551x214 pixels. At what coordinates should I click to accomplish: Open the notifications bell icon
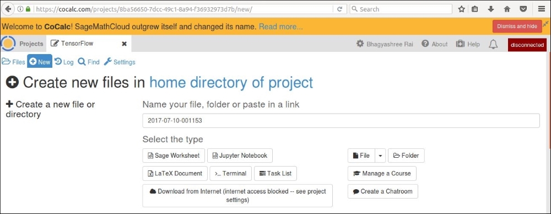click(x=493, y=44)
